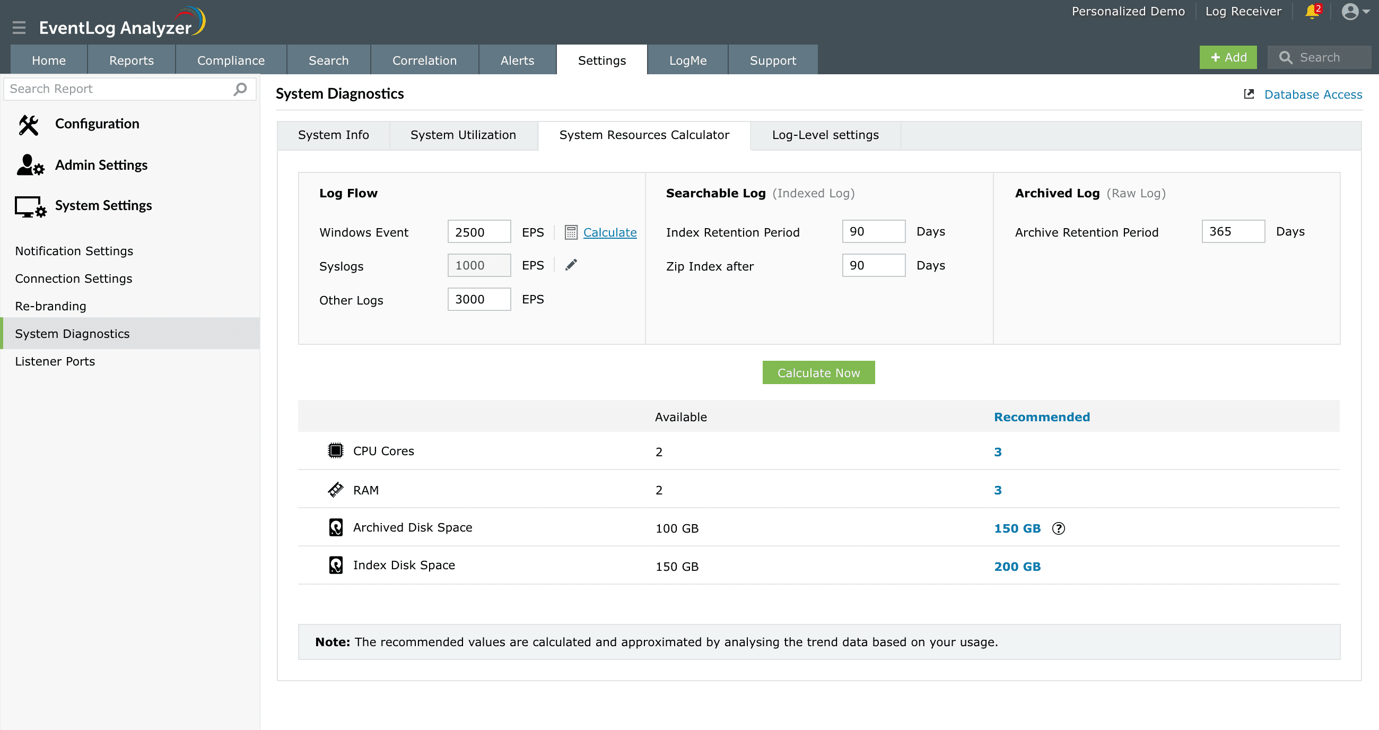Click the Configuration tools icon
Image resolution: width=1379 pixels, height=730 pixels.
click(29, 125)
